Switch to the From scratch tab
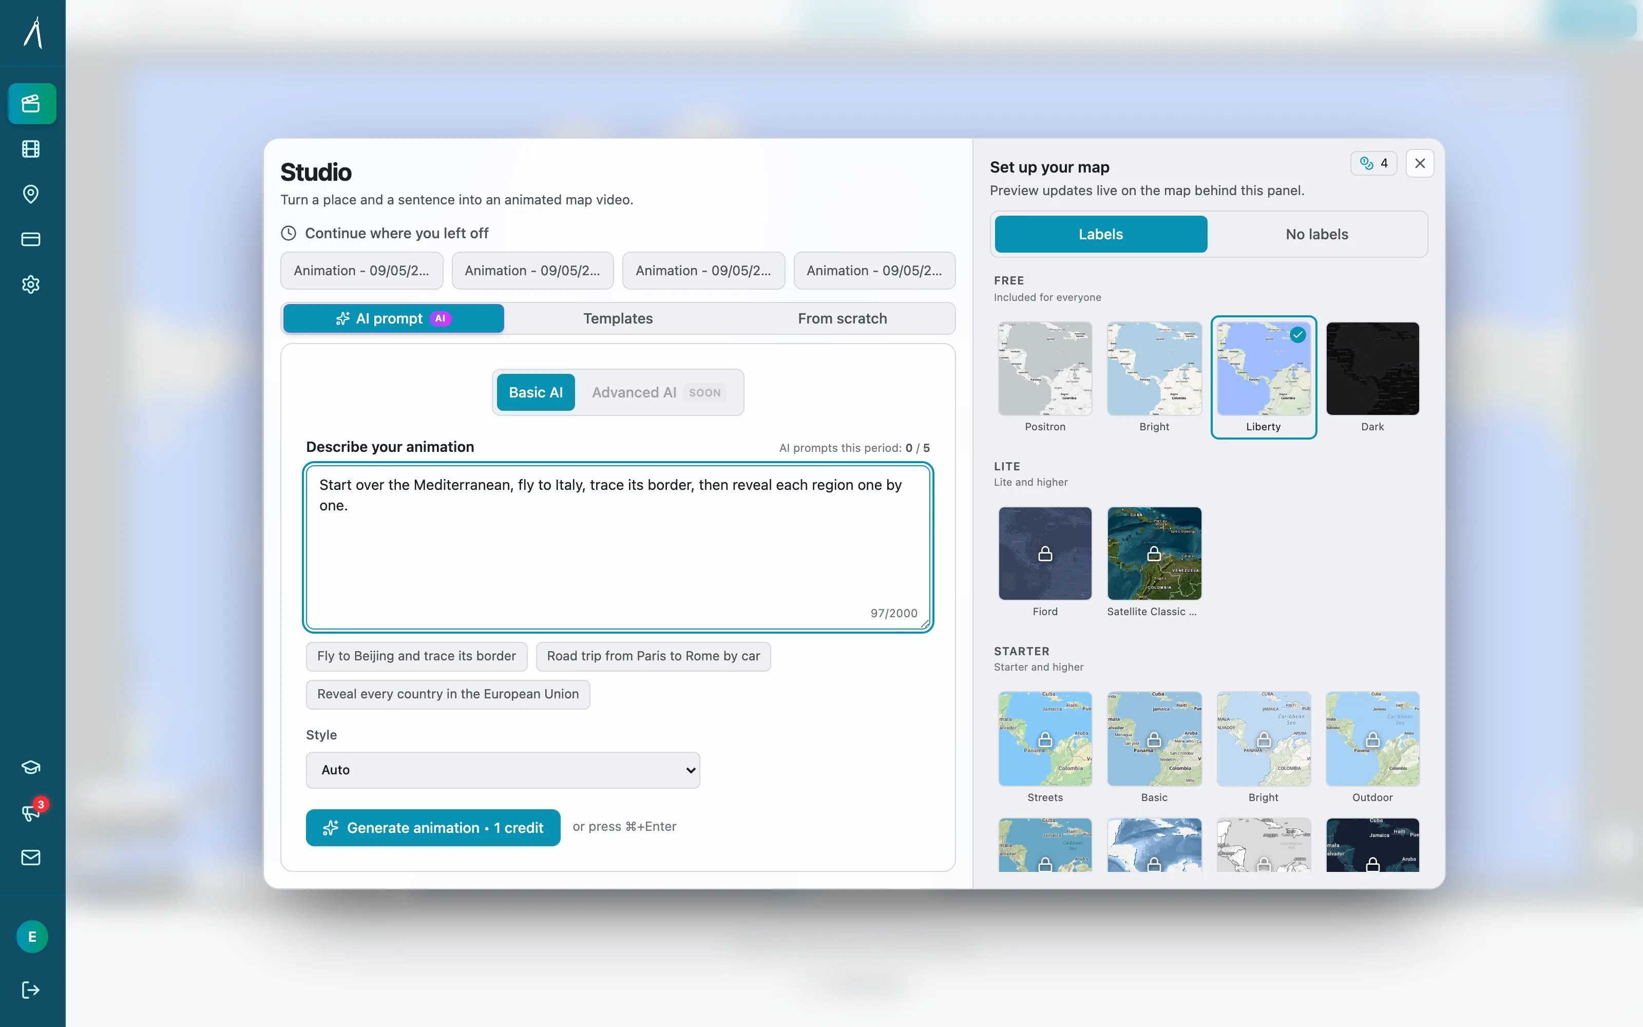Viewport: 1643px width, 1027px height. 842,318
